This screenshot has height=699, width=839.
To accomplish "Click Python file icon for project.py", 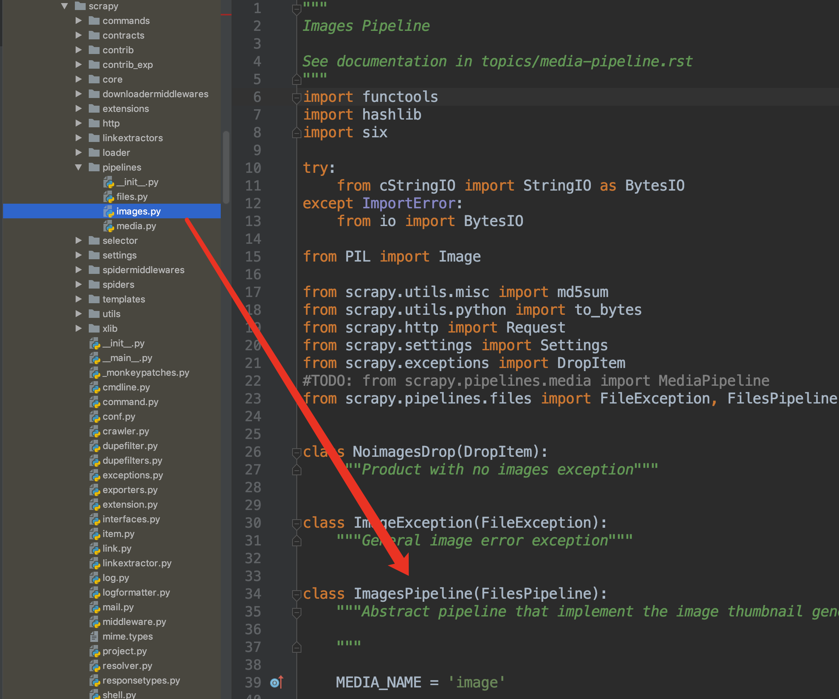I will click(x=95, y=652).
